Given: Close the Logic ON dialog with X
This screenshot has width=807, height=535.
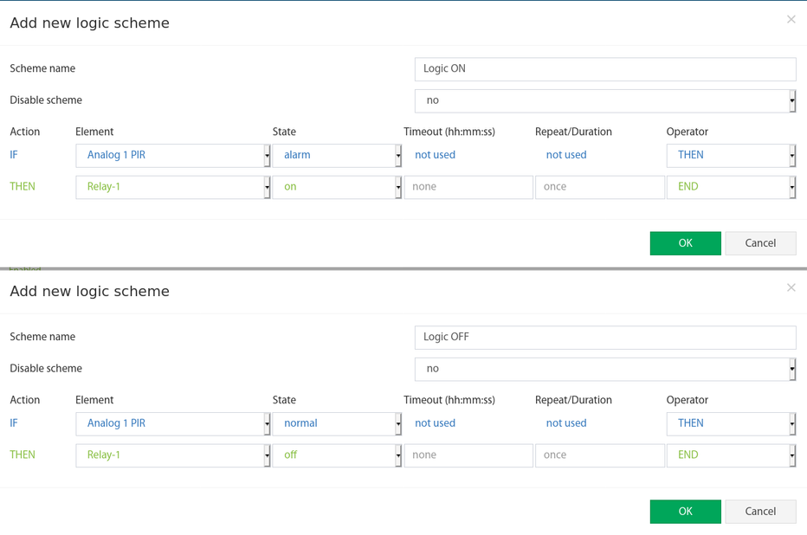Looking at the screenshot, I should point(791,20).
